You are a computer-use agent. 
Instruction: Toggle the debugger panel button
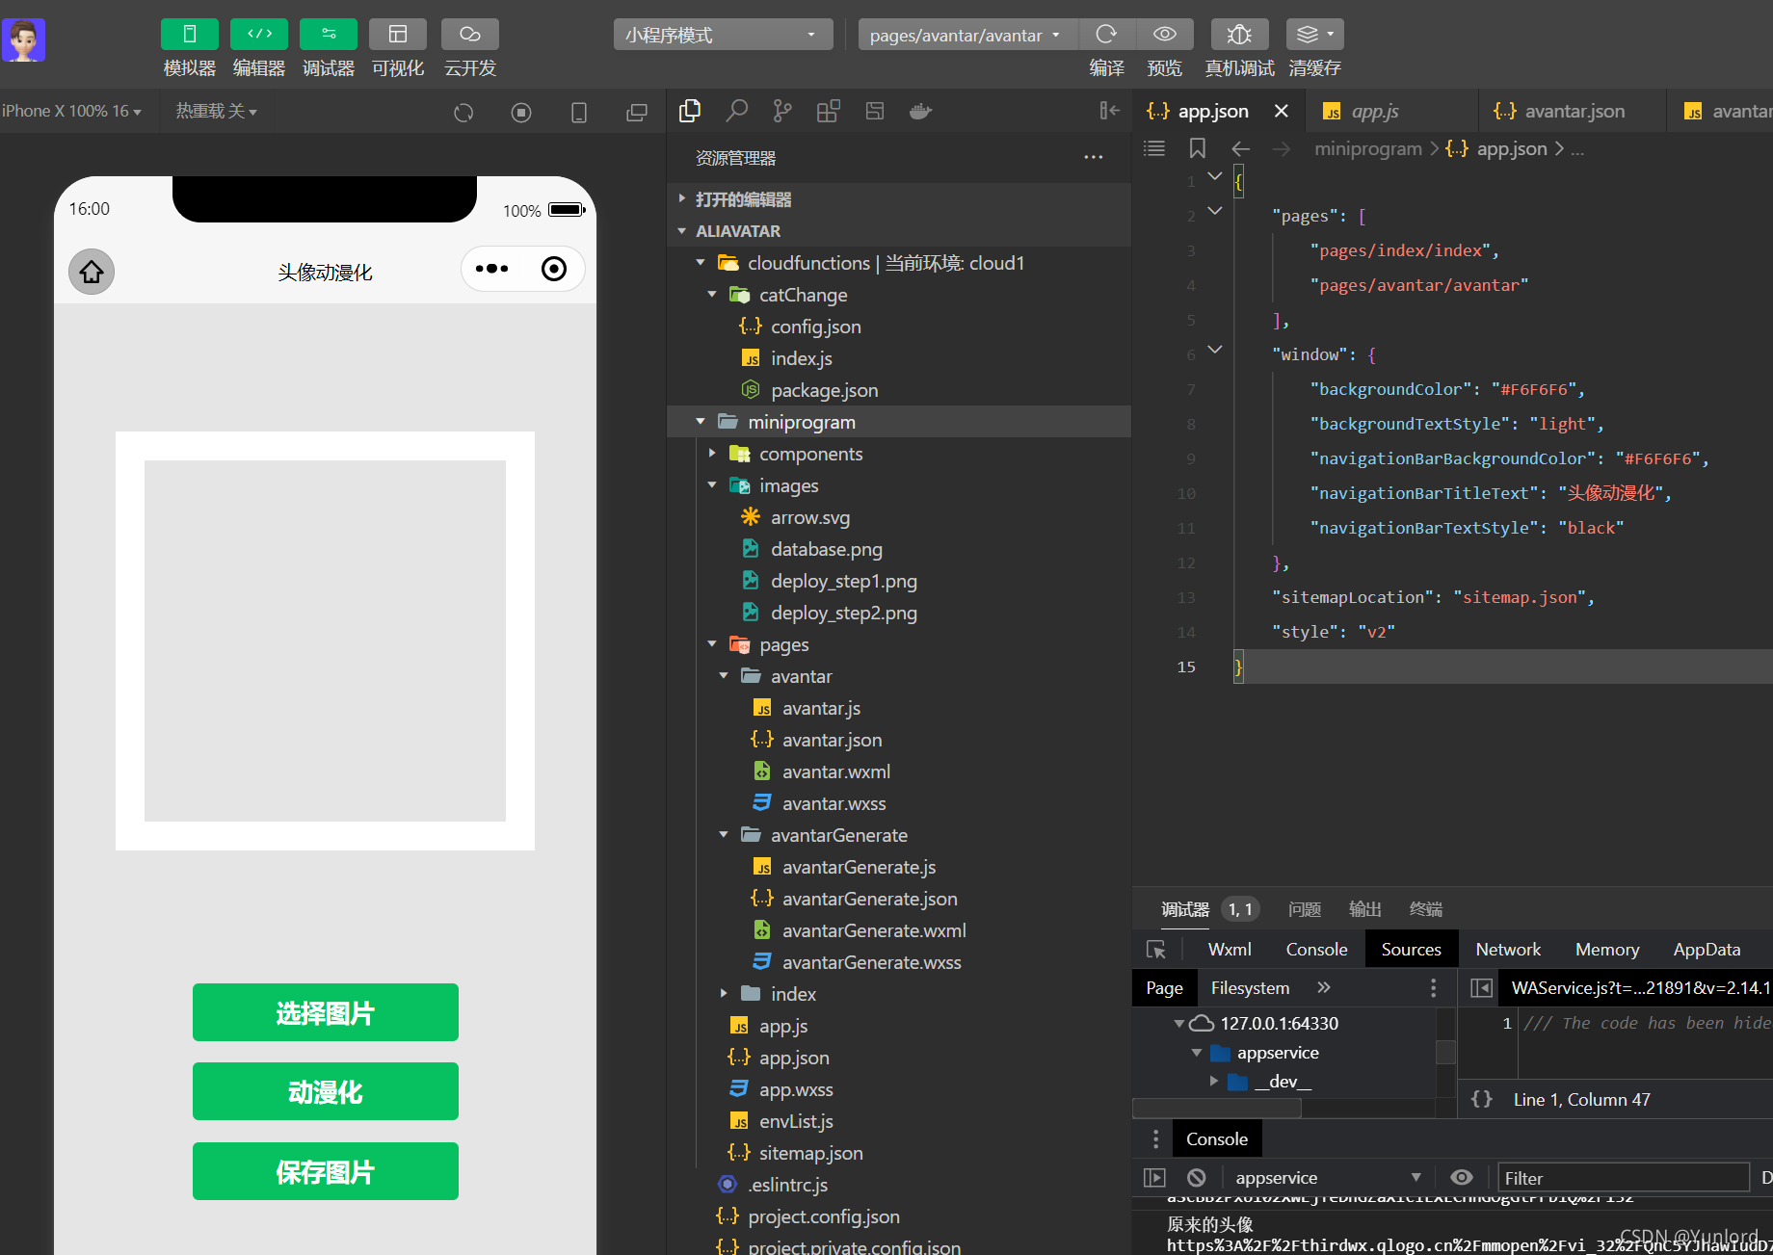pos(328,35)
